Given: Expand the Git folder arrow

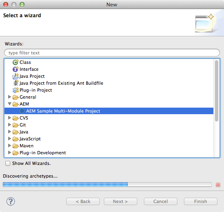Looking at the screenshot, I should tap(9, 125).
